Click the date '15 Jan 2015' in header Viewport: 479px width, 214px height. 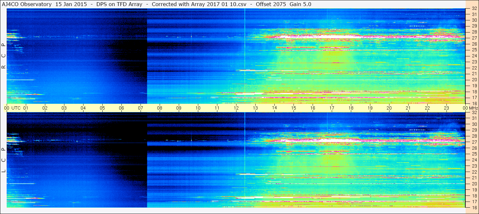[71, 4]
